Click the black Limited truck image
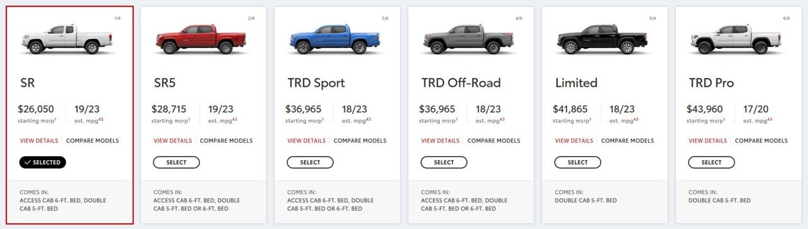Viewport: 808px width, 229px height. [602, 39]
